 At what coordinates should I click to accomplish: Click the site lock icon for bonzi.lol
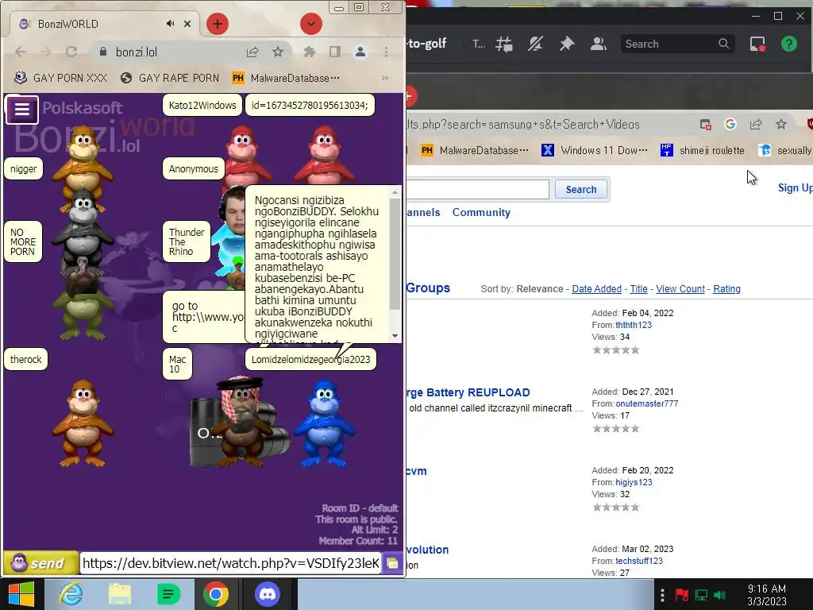click(102, 52)
